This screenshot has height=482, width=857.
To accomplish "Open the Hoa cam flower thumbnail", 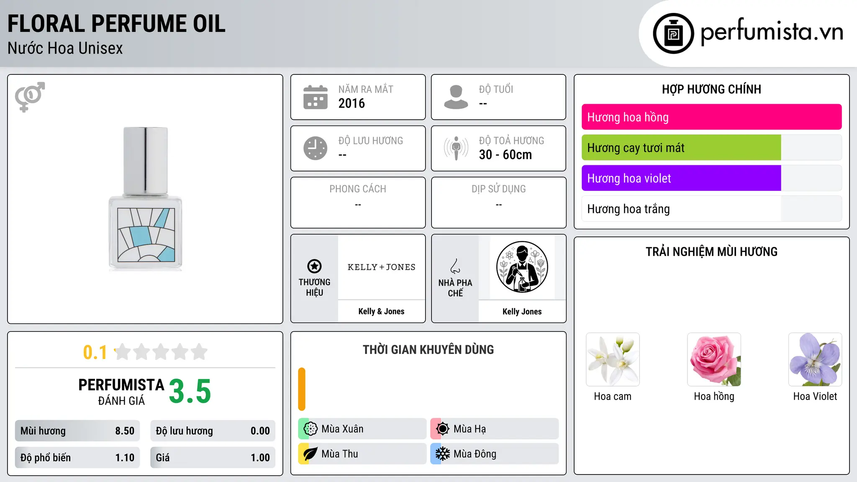I will point(613,359).
